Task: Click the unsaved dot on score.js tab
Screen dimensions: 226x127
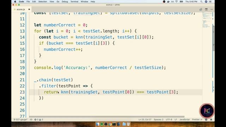Action: (x=29, y=10)
